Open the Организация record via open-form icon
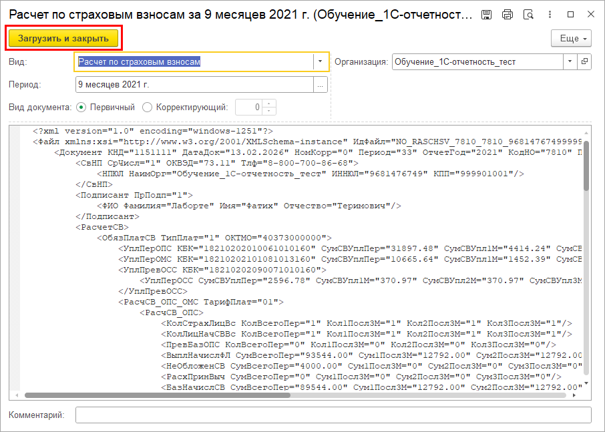605x432 pixels. 585,62
